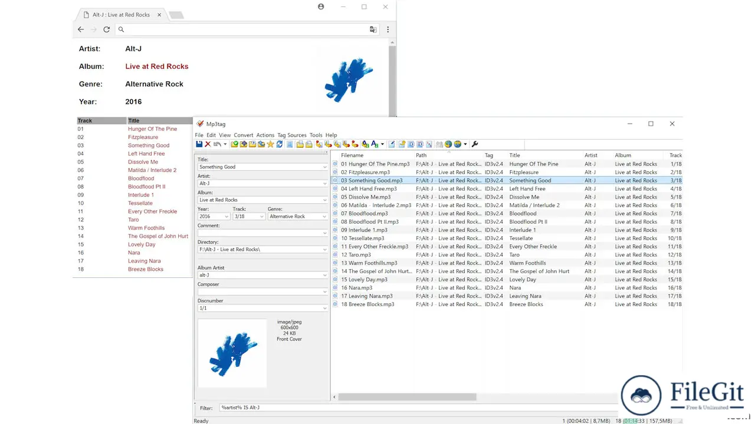Click the file icon beside 12 Taro.mp3
Viewport: 755px width, 424px height.
pyautogui.click(x=335, y=254)
